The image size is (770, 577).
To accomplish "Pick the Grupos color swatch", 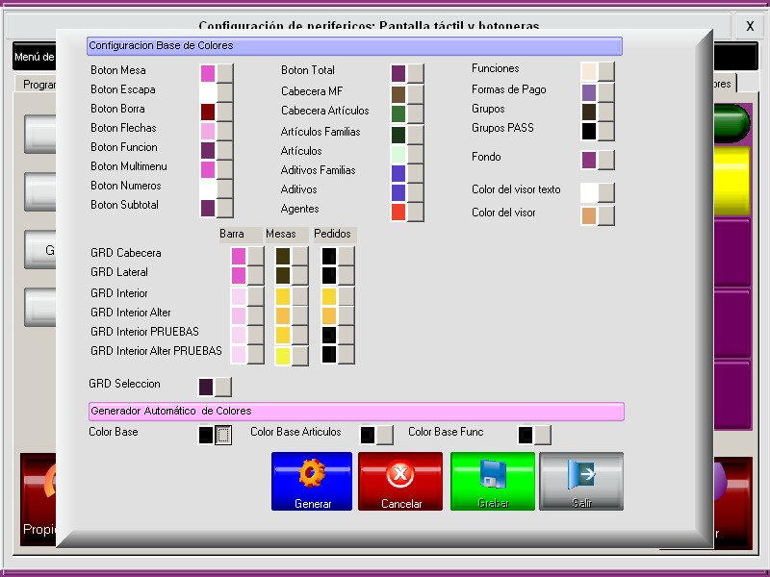I will click(x=589, y=112).
